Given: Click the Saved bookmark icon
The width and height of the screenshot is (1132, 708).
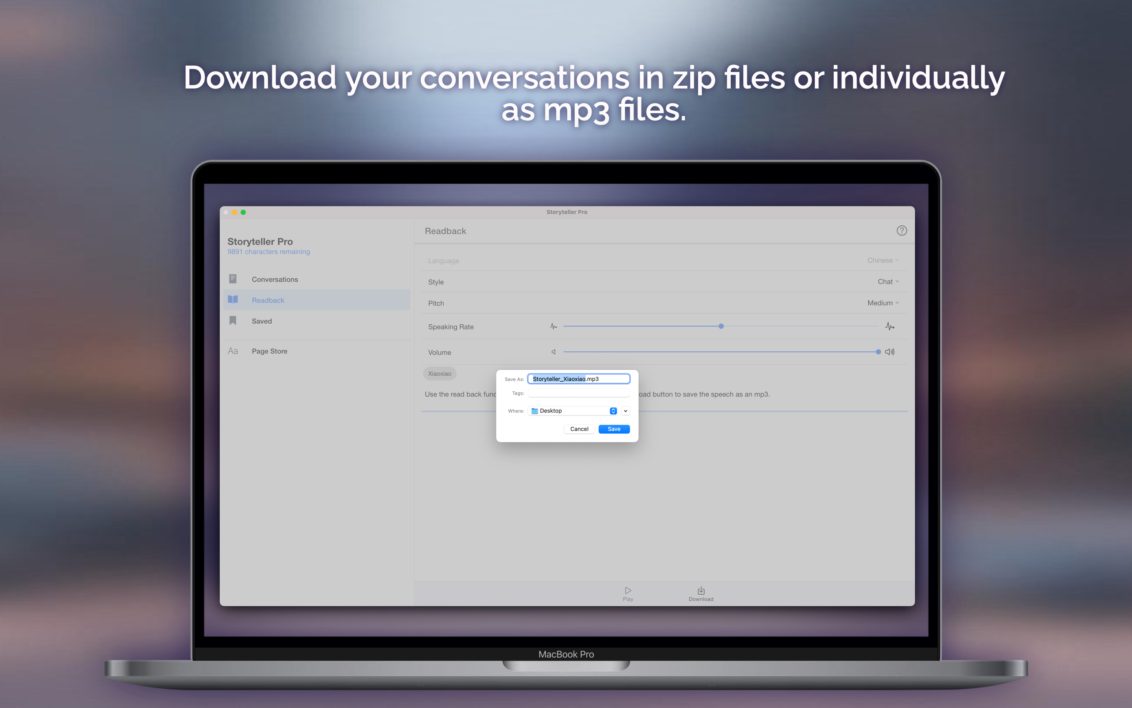Looking at the screenshot, I should (x=232, y=321).
